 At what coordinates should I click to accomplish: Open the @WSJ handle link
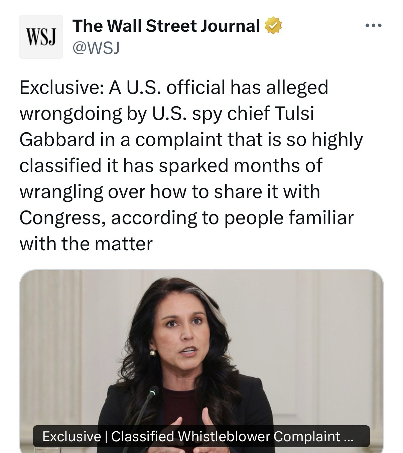coord(96,49)
